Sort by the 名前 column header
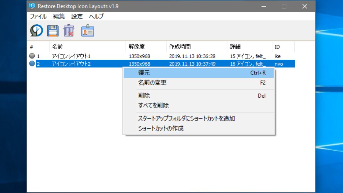 pyautogui.click(x=88, y=47)
